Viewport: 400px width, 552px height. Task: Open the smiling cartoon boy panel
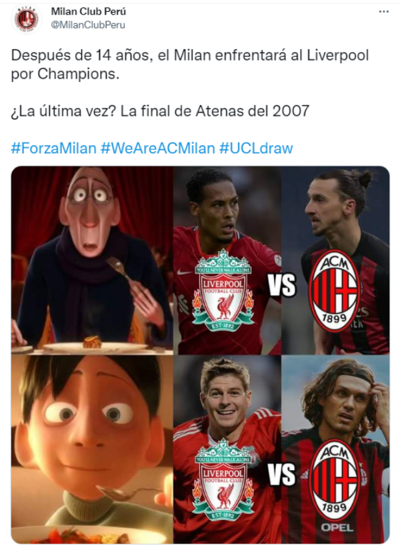(93, 449)
